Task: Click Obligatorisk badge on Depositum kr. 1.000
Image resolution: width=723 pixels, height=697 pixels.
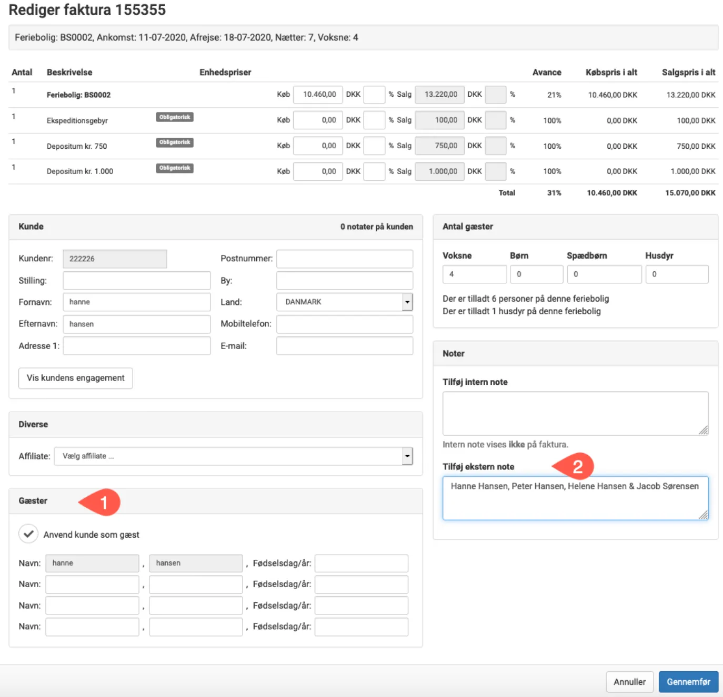Action: pos(175,168)
